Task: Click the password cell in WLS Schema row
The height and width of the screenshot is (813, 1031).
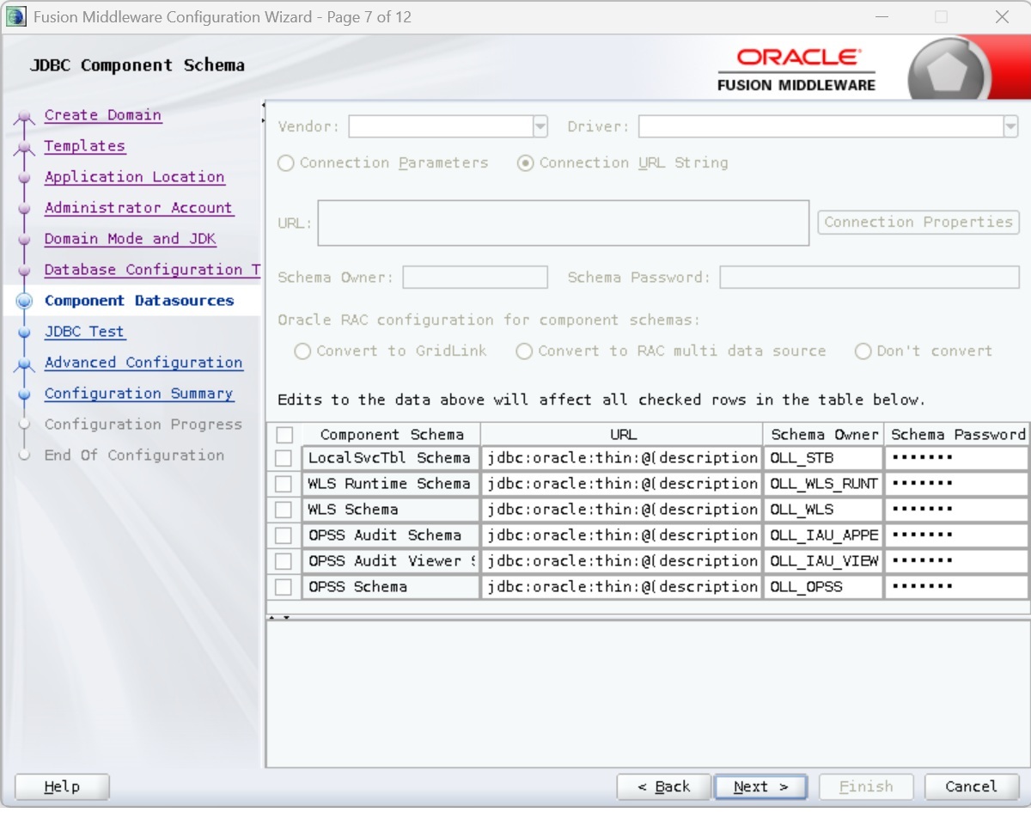Action: (957, 510)
